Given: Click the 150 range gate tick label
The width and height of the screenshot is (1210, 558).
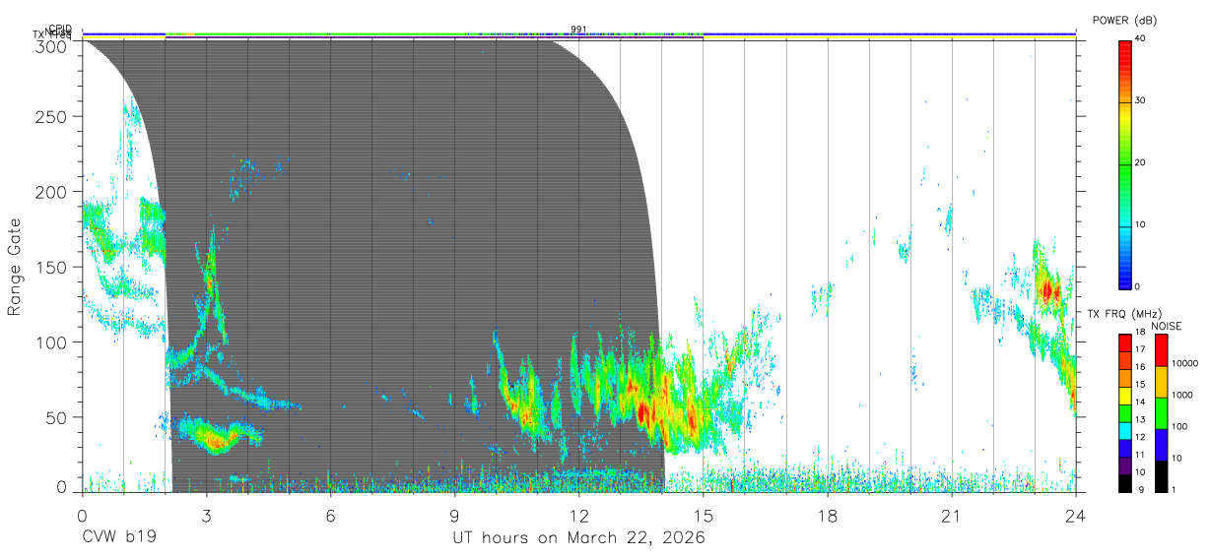Looking at the screenshot, I should point(51,267).
